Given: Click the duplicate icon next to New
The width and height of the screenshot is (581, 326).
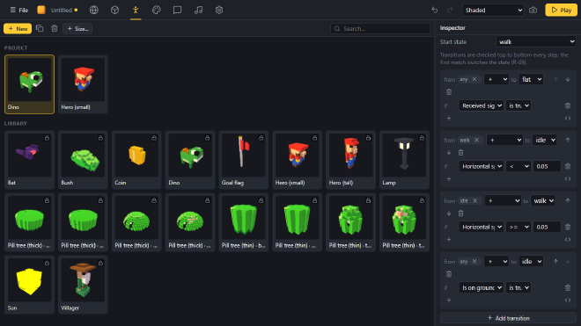Looking at the screenshot, I should pyautogui.click(x=40, y=28).
